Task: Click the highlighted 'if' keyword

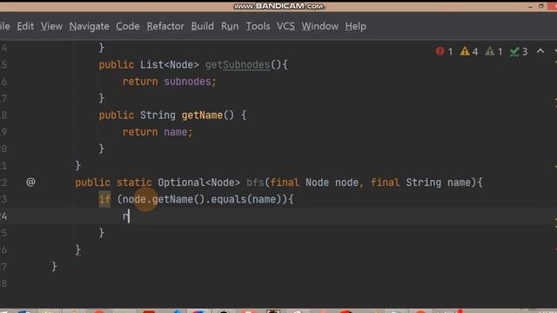Action: [x=104, y=199]
